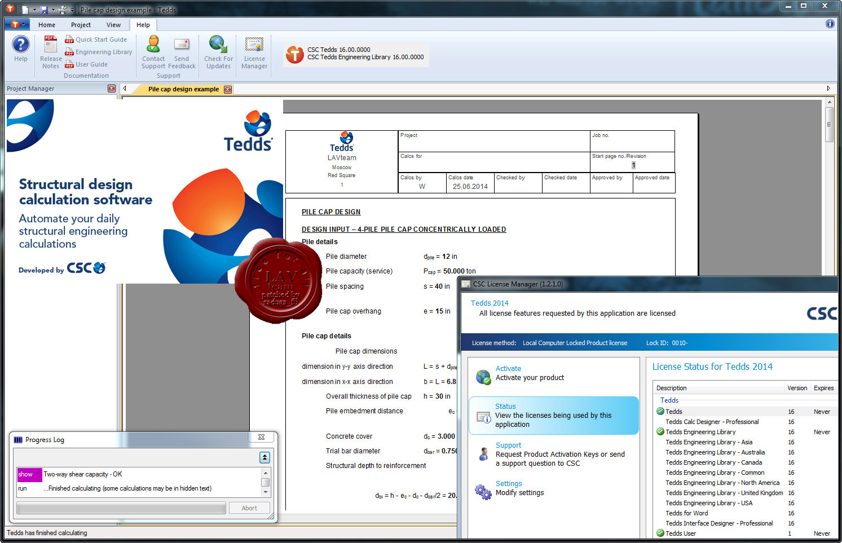Close the Progress Log window
The width and height of the screenshot is (842, 543).
(261, 437)
